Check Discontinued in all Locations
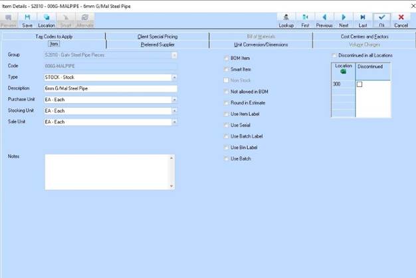The height and width of the screenshot is (278, 416). click(x=334, y=55)
